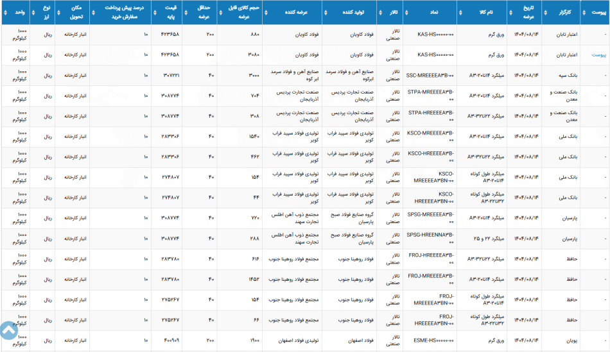
Task: Select symbol FROJ-MREEEEA۳BN-۰۰
Action: click(434, 299)
